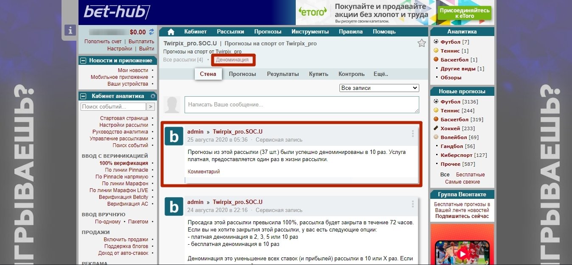Refresh balance with the blue arrows icon
The image size is (572, 265).
(x=151, y=32)
